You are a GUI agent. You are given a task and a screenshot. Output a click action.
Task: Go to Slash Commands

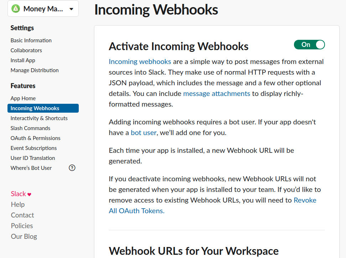(30, 128)
